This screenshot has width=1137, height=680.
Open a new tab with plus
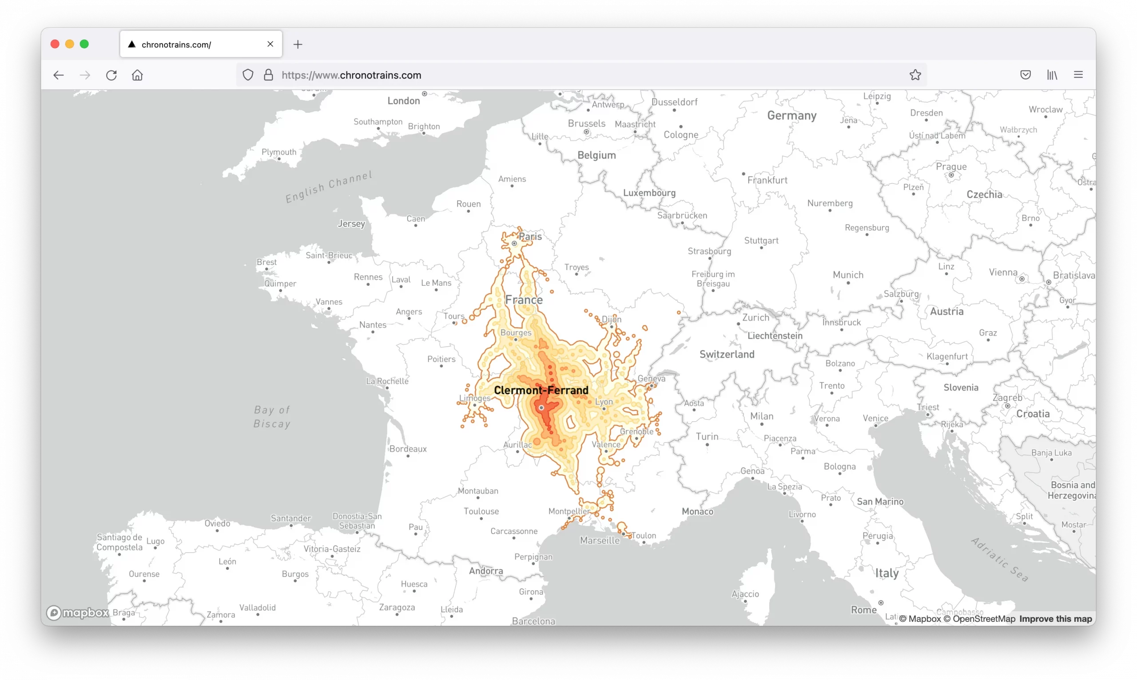click(x=298, y=44)
